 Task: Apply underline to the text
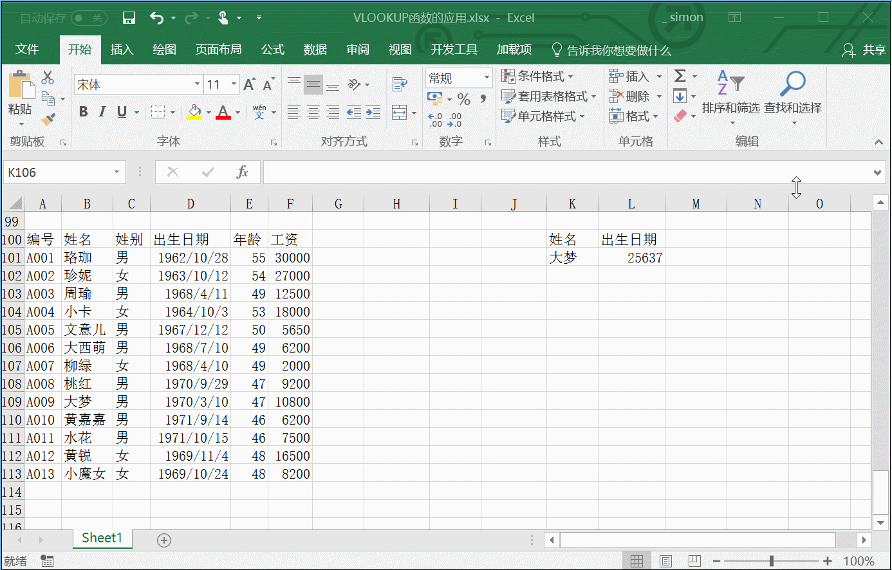tap(121, 111)
